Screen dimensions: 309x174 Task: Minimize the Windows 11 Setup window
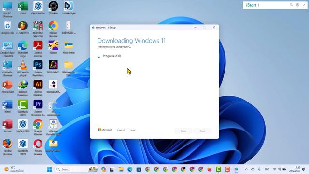point(195,27)
